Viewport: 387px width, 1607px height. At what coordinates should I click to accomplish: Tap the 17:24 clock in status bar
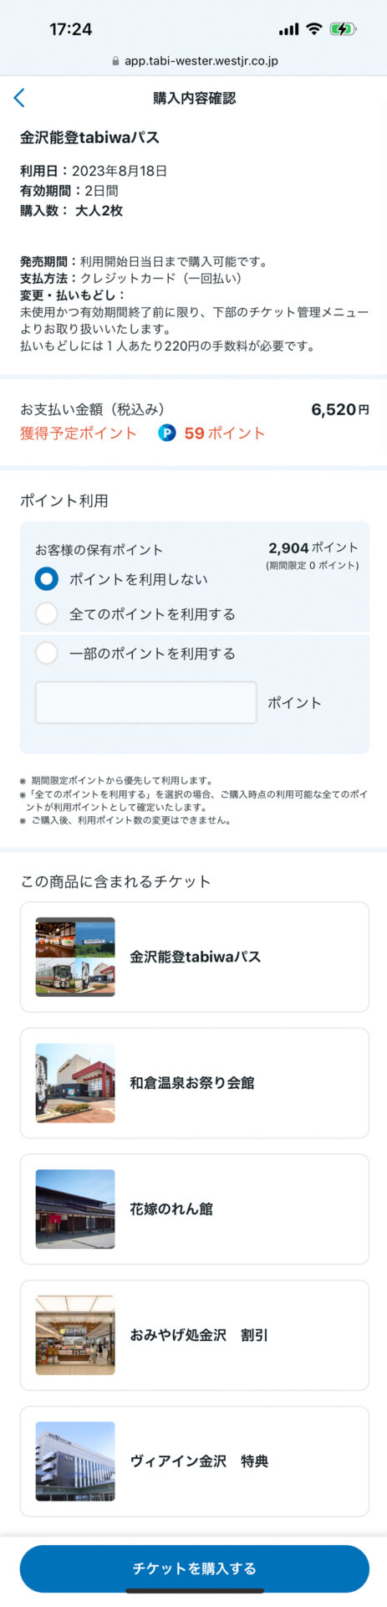point(71,29)
